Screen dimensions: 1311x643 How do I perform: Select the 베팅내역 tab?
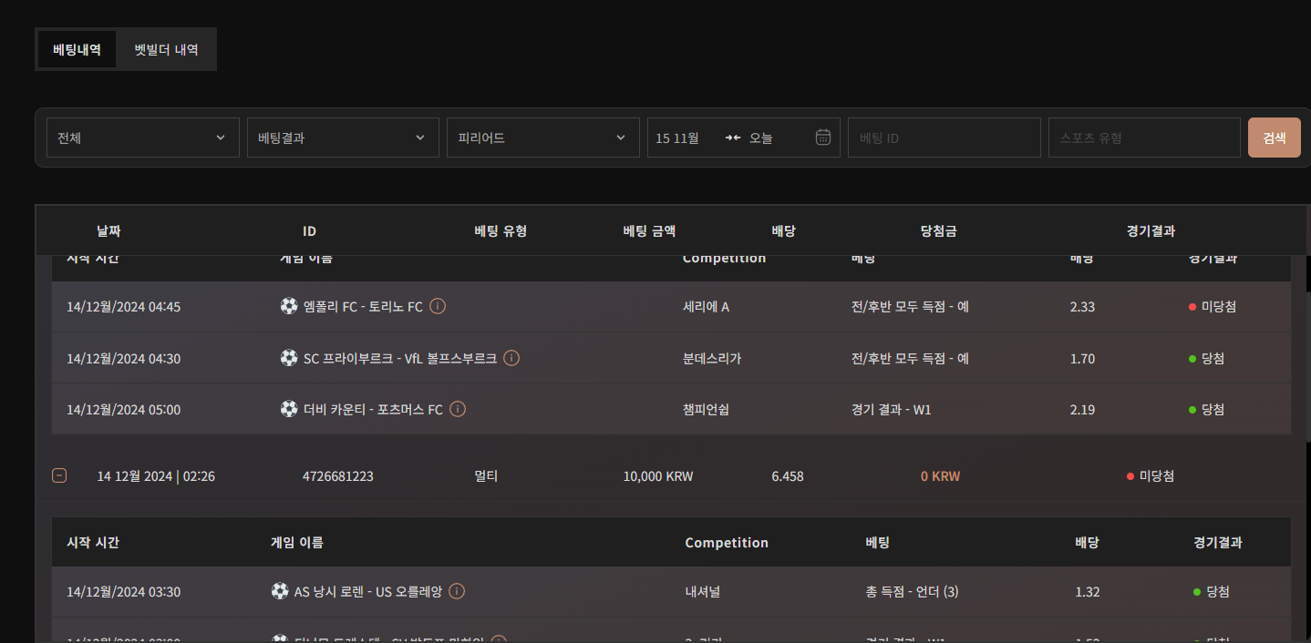coord(77,49)
